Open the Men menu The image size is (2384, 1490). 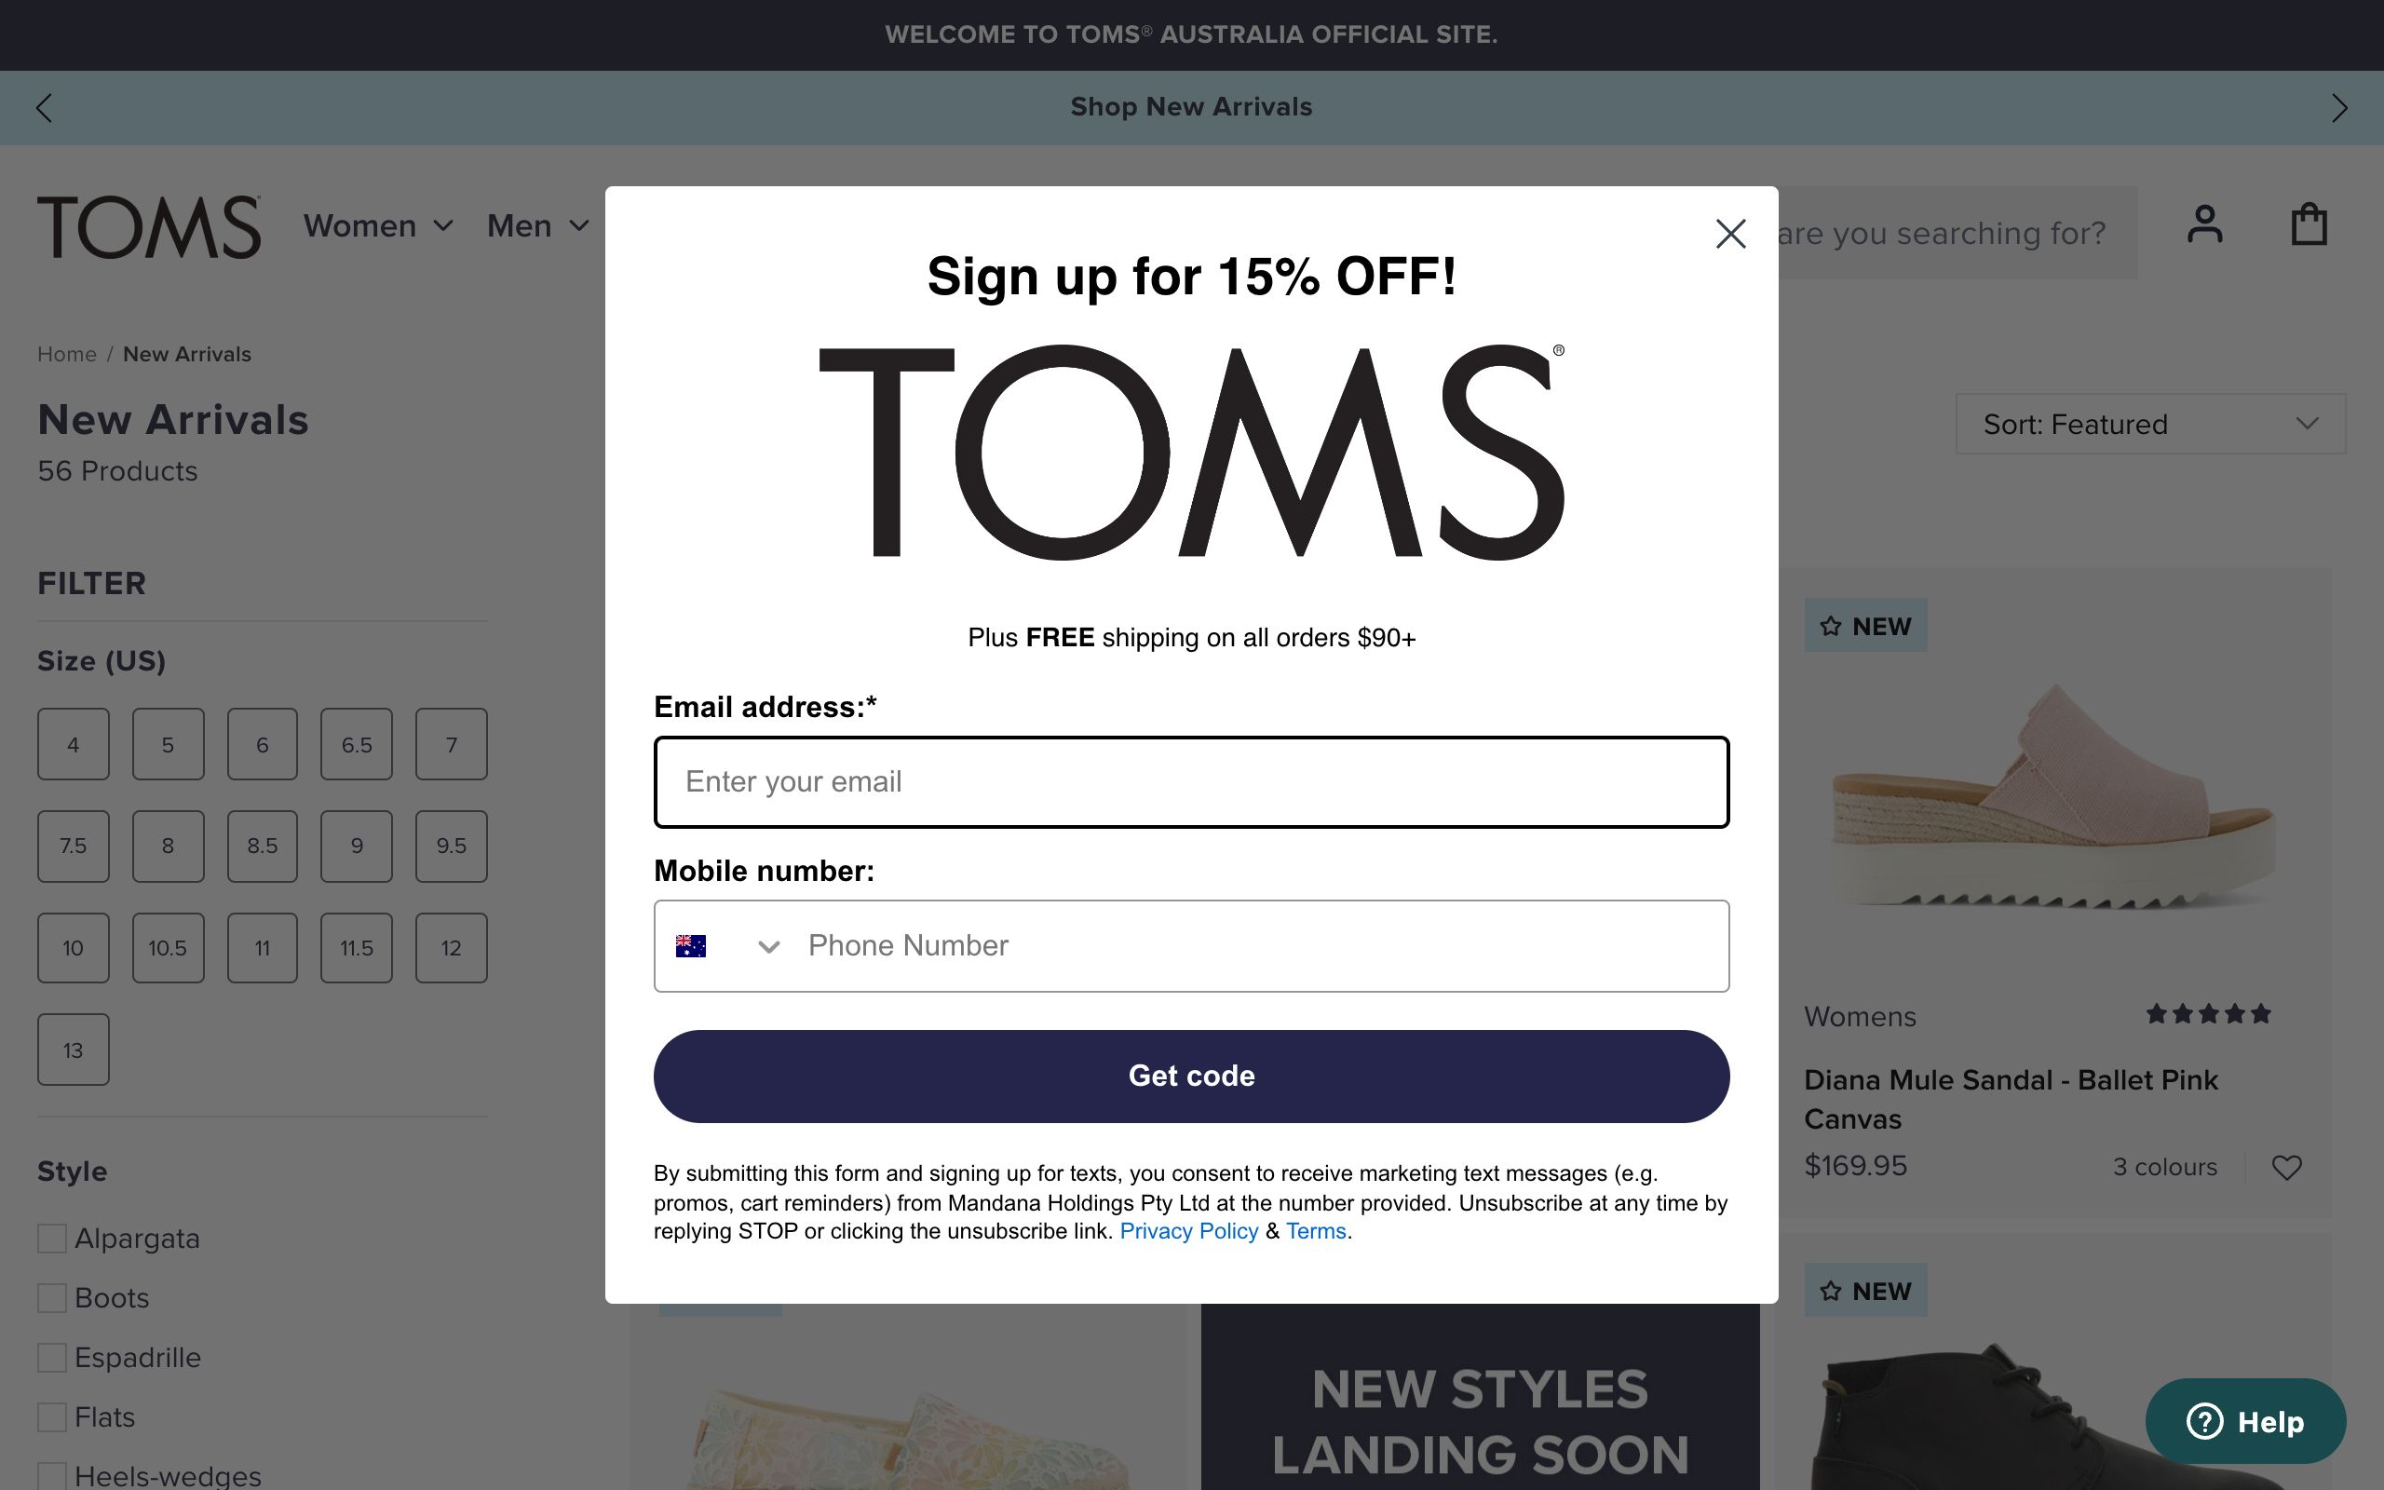coord(537,225)
